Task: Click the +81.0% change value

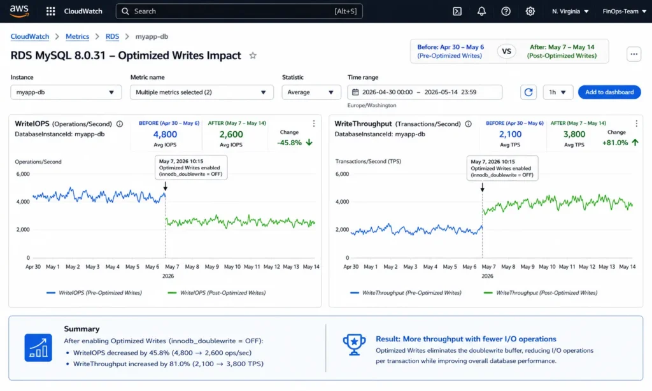Action: click(615, 142)
